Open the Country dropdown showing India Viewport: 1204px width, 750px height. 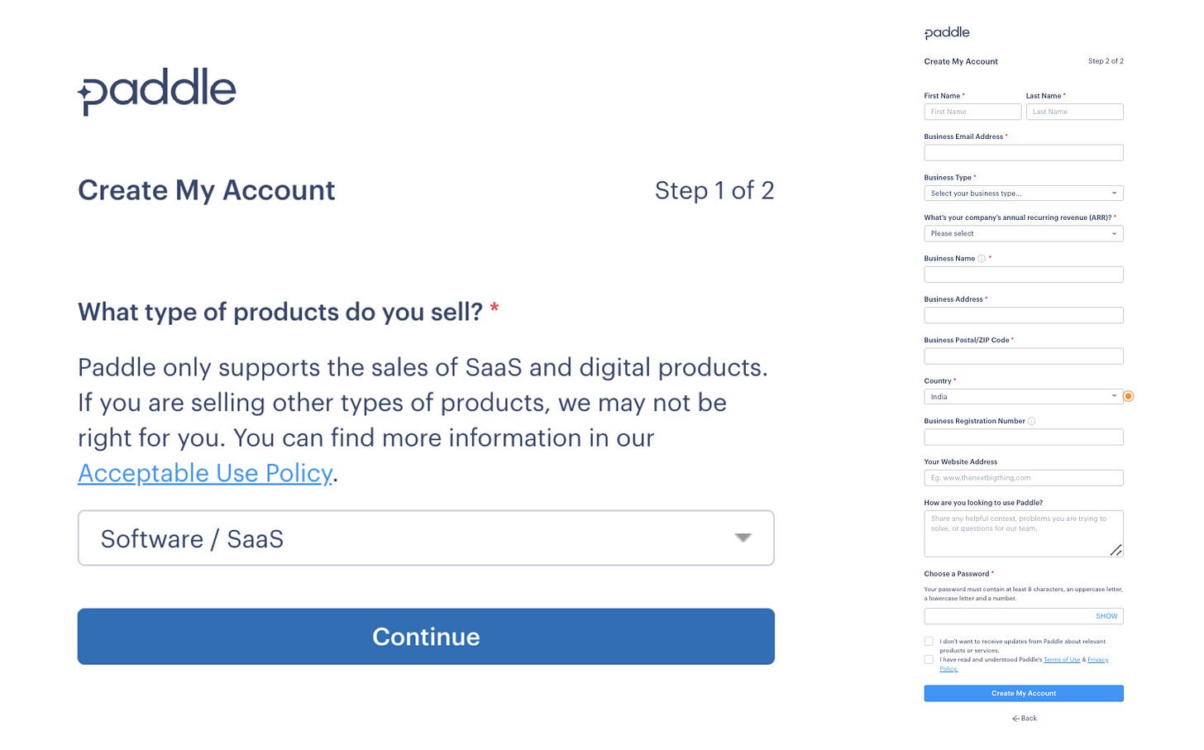(1023, 397)
